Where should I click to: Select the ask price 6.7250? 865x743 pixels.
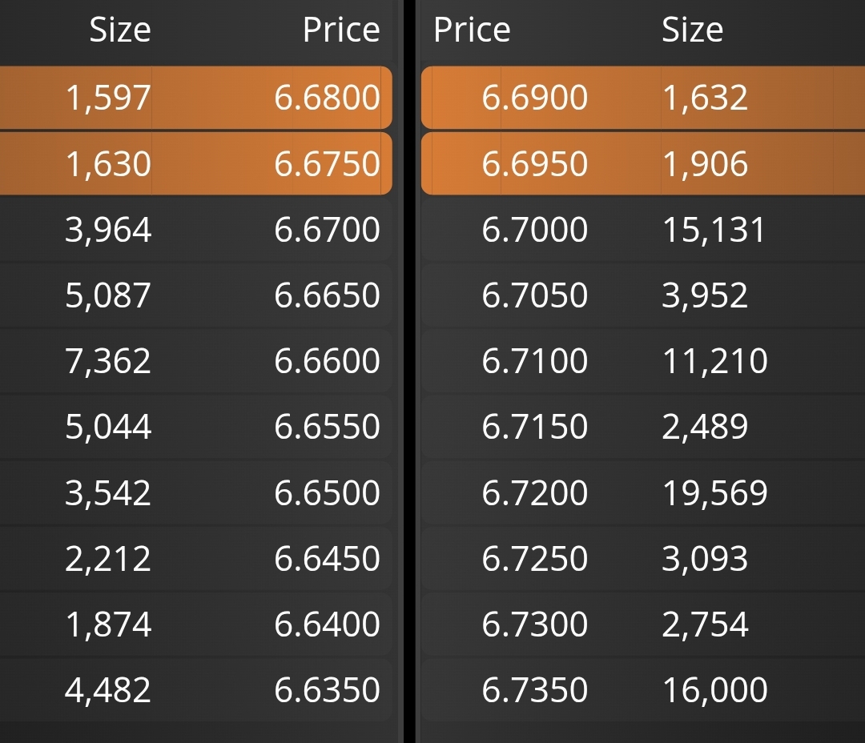(534, 558)
